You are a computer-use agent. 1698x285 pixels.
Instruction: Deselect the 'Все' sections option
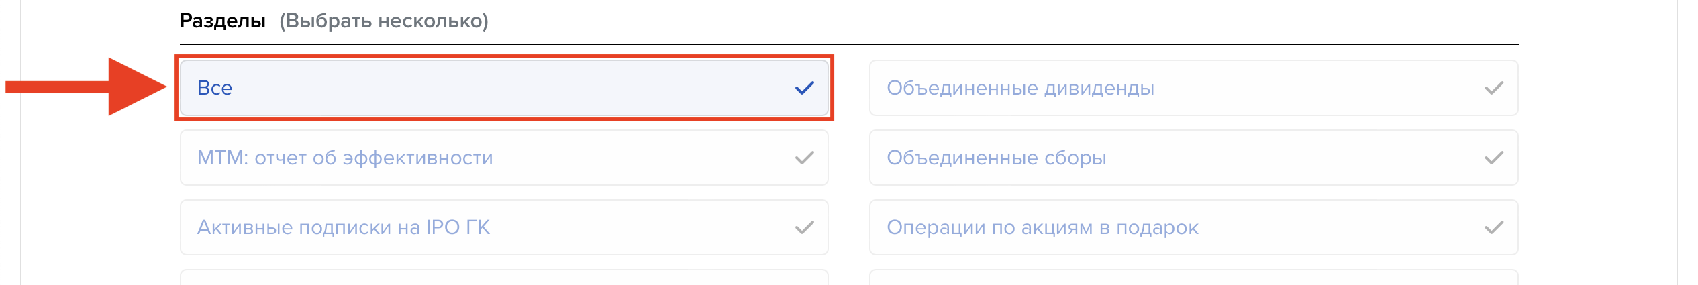[x=503, y=88]
